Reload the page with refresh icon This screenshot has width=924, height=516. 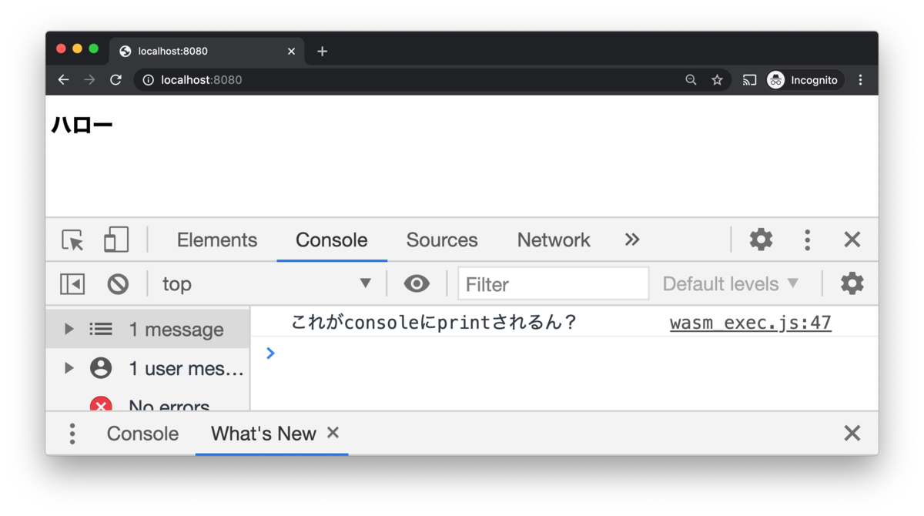pos(115,80)
